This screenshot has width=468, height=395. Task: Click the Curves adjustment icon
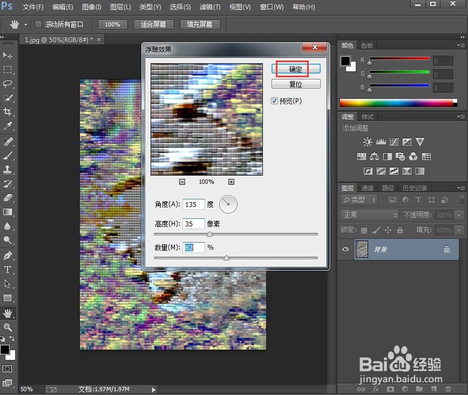[x=394, y=142]
